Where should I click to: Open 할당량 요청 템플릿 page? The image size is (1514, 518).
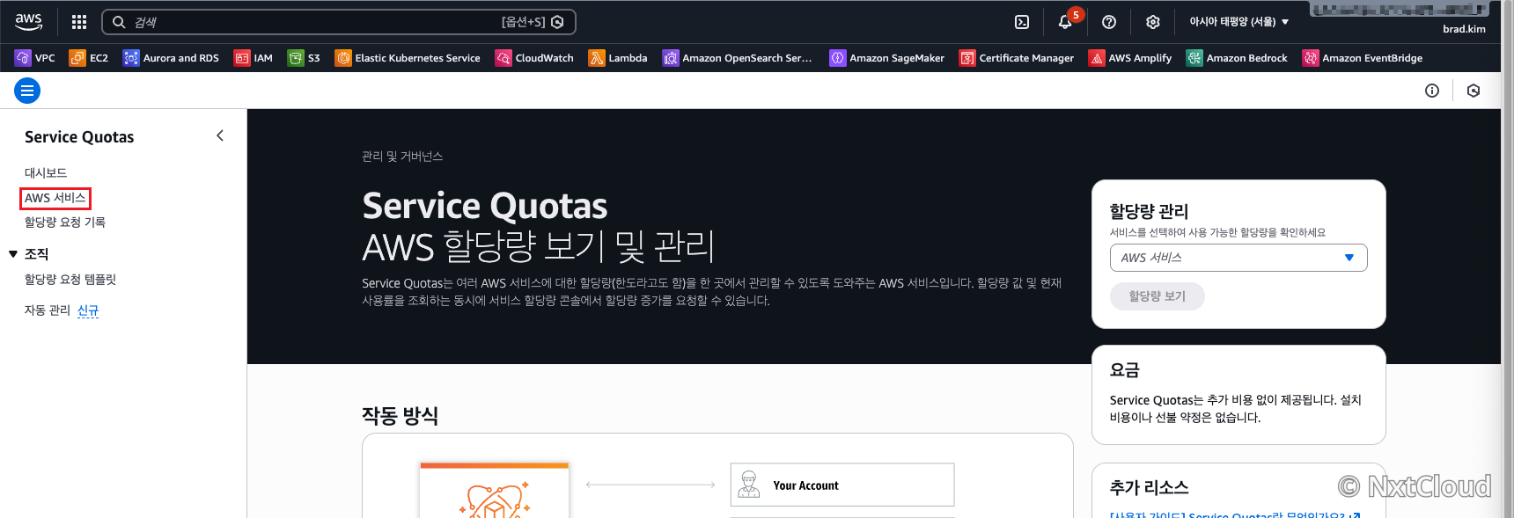[70, 280]
